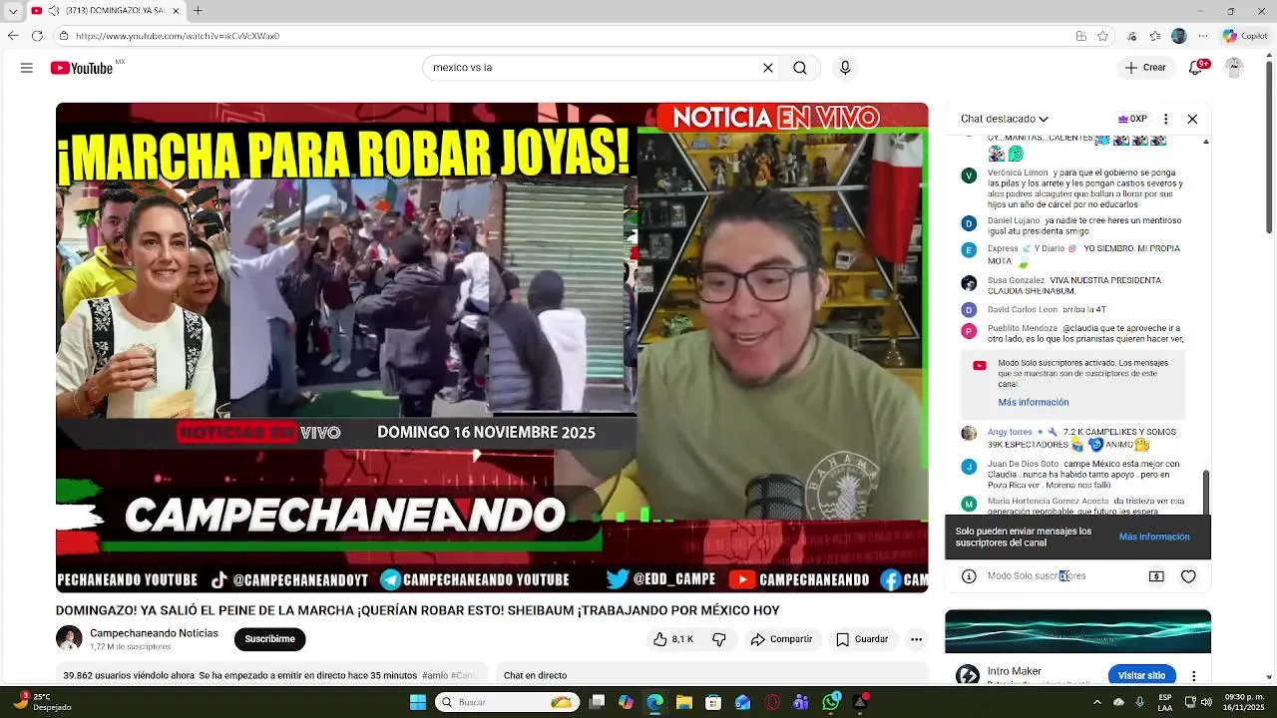Open YouTube notifications bell
The image size is (1277, 718).
1196,68
